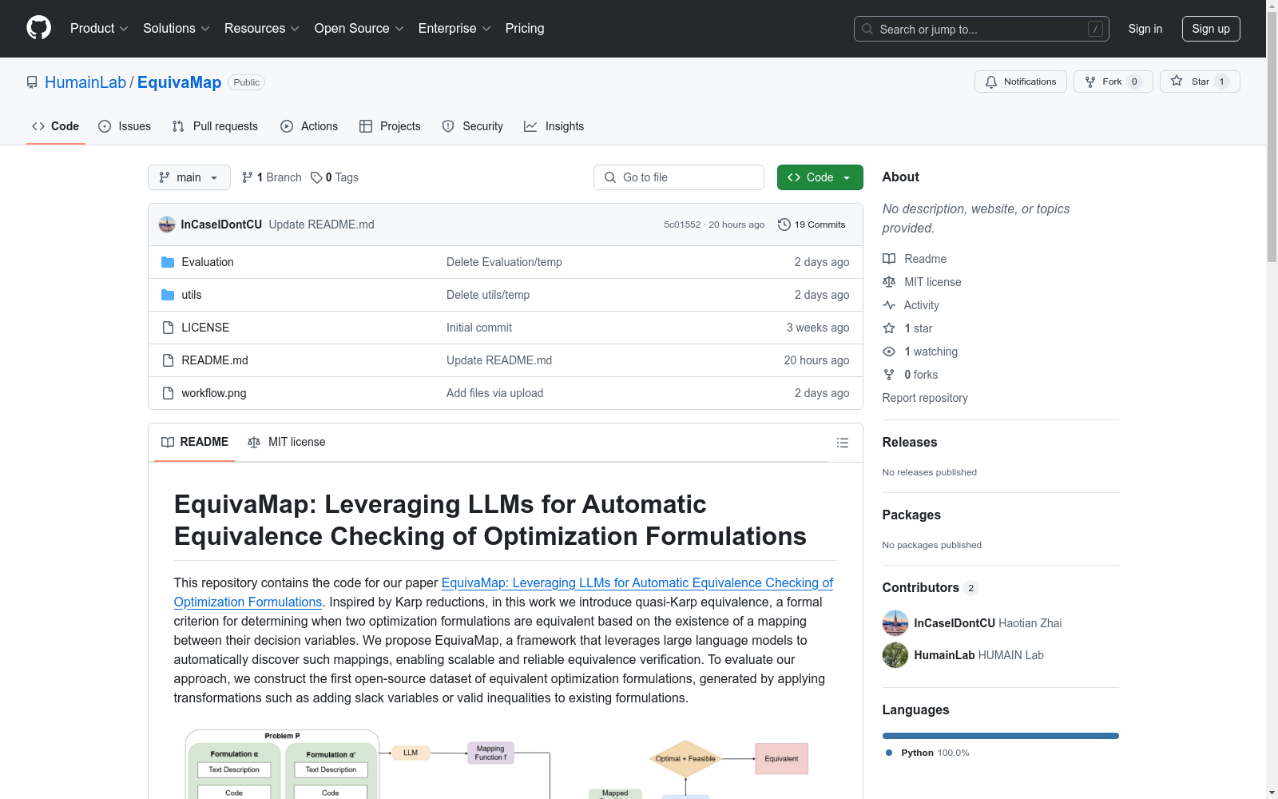This screenshot has height=799, width=1278.
Task: Click InCaseIDontCU avatar in commit bar
Action: (167, 225)
